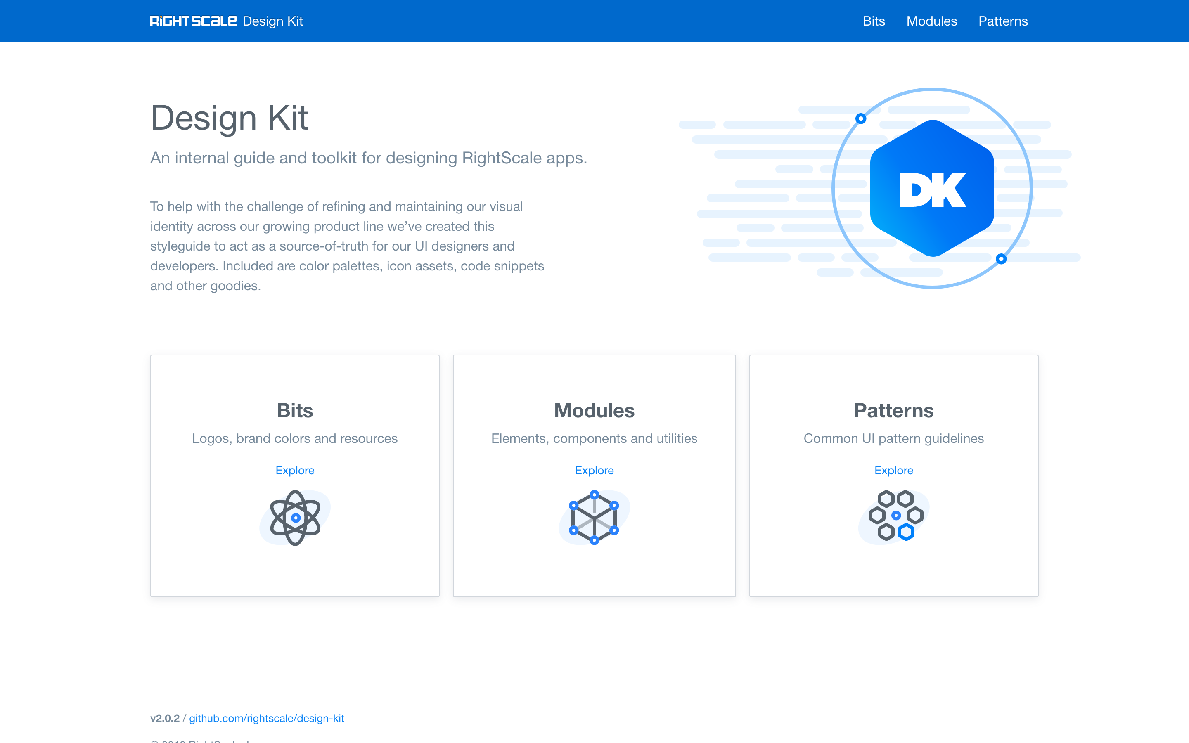The height and width of the screenshot is (743, 1189).
Task: Click the cube icon in Modules card
Action: (x=594, y=518)
